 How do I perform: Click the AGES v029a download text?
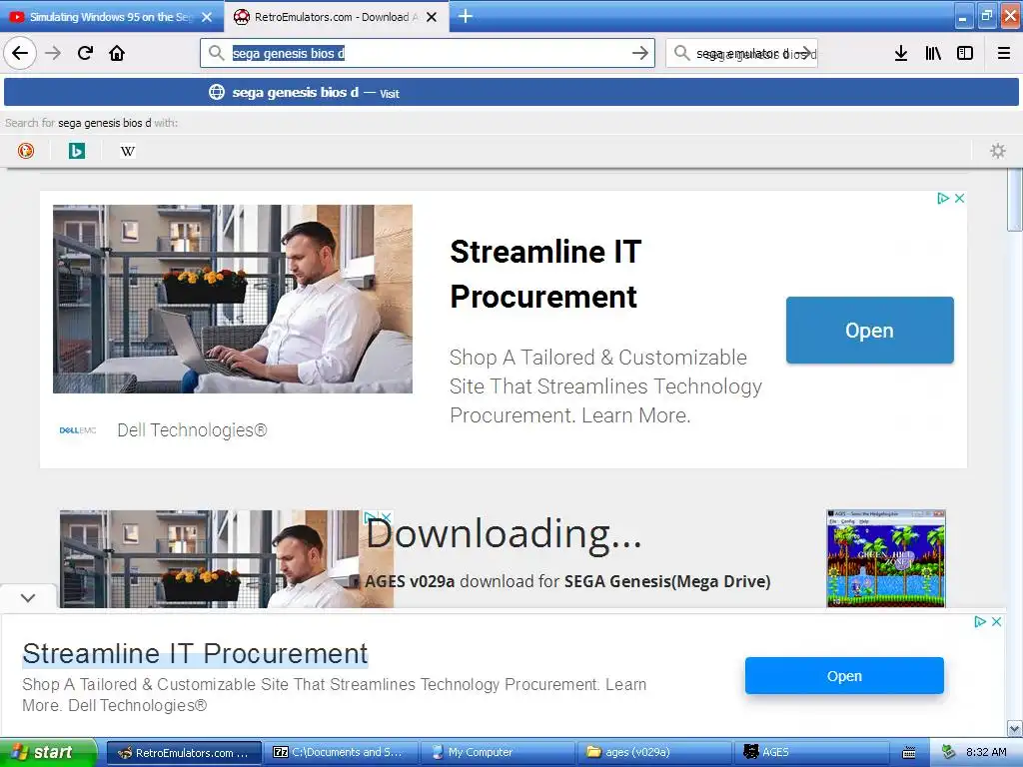coord(567,581)
